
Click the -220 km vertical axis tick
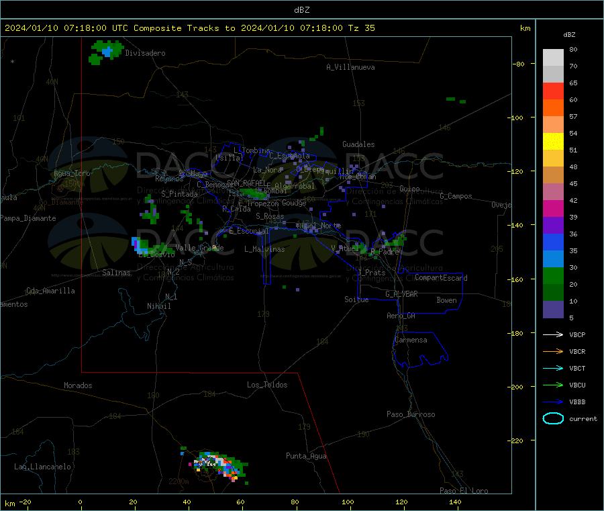[517, 441]
